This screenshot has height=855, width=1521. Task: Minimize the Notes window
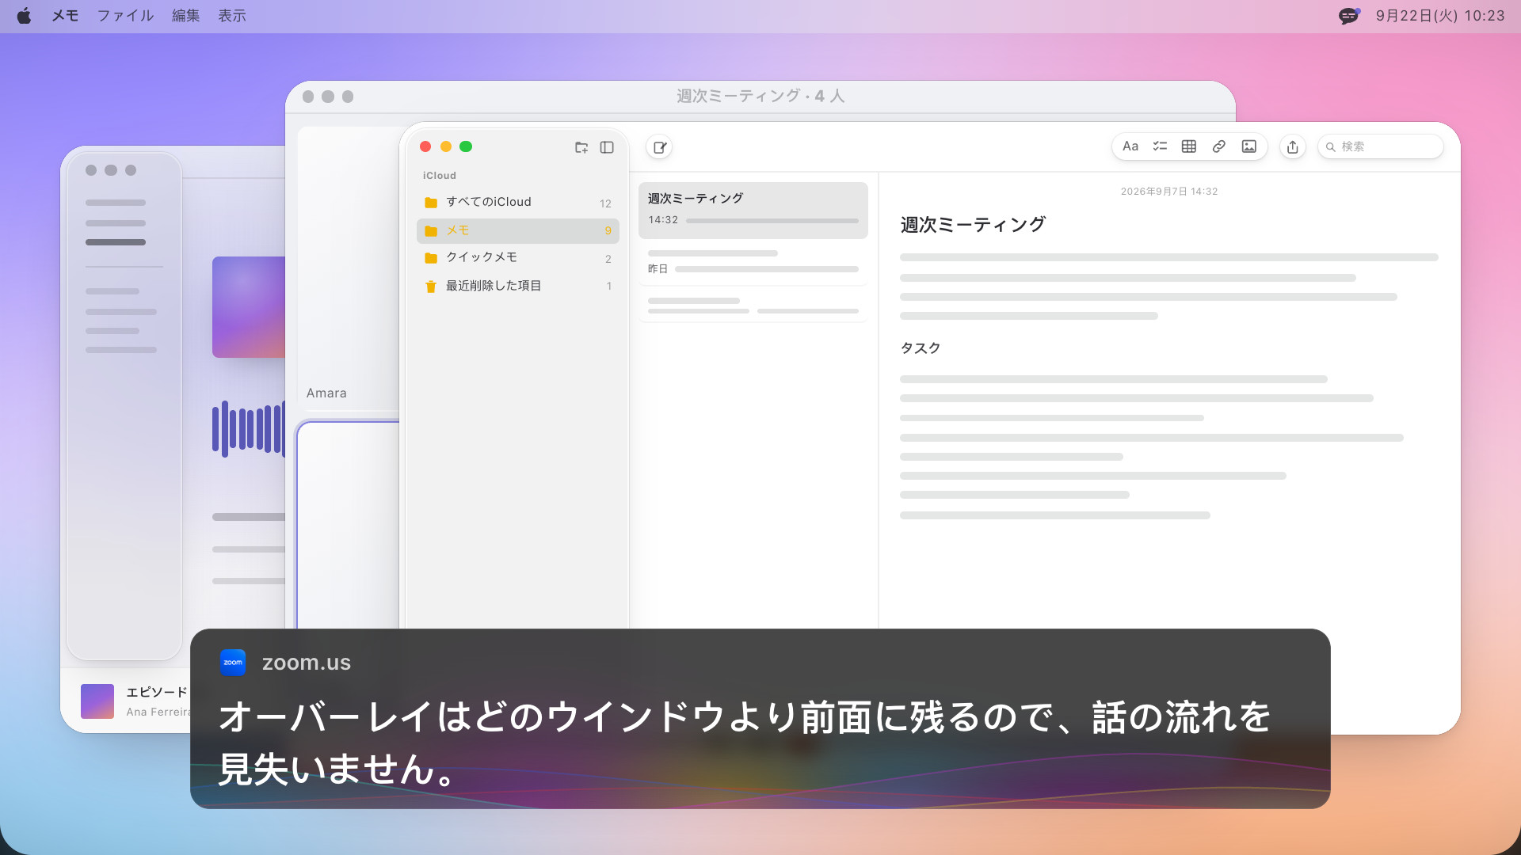[x=446, y=146]
